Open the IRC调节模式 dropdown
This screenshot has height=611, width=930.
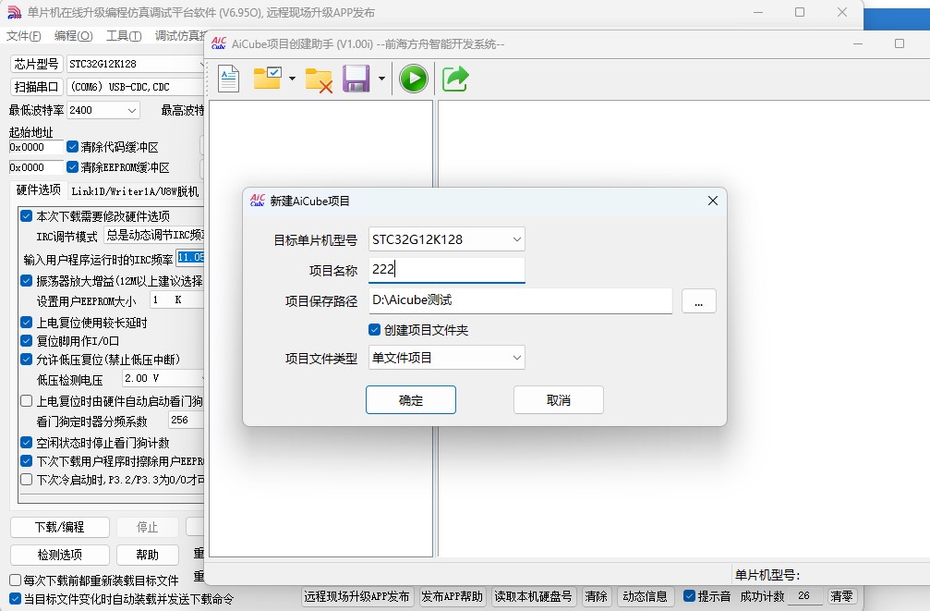154,235
